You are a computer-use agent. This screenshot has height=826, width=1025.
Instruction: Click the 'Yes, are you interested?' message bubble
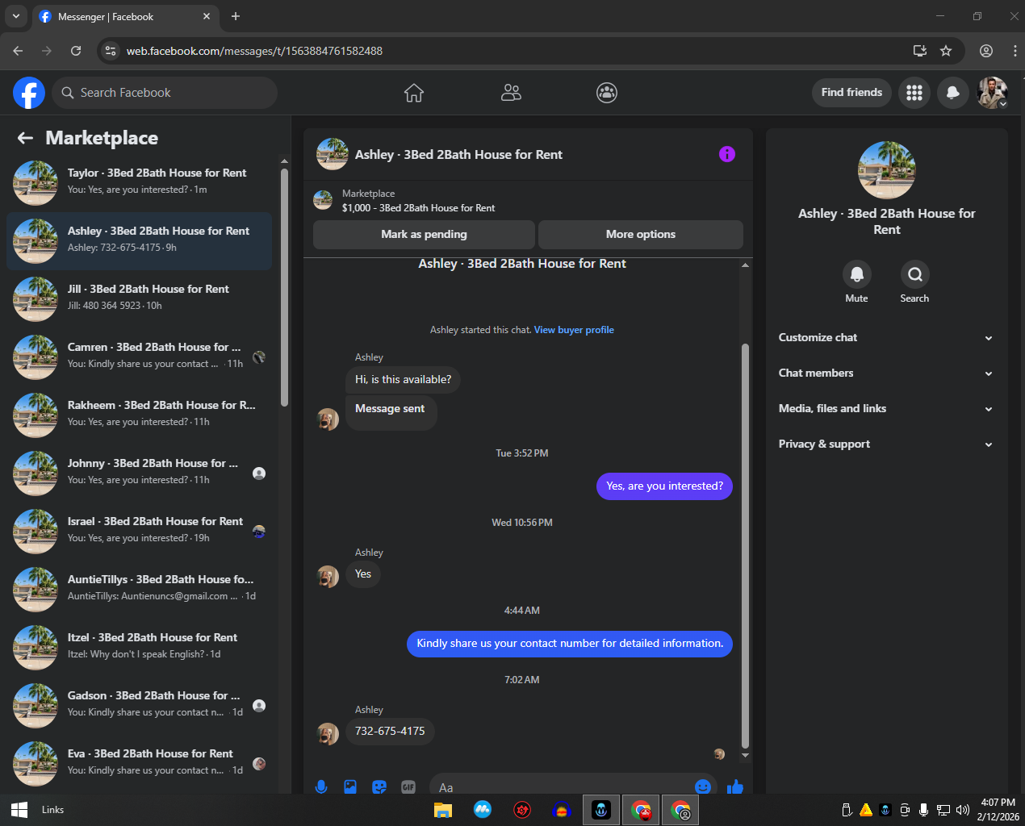pyautogui.click(x=664, y=486)
